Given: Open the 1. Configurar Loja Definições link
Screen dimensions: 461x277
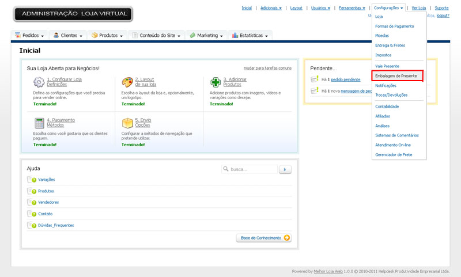Looking at the screenshot, I should (x=64, y=82).
